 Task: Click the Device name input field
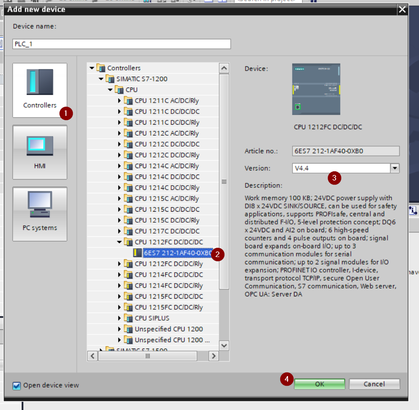click(x=122, y=44)
